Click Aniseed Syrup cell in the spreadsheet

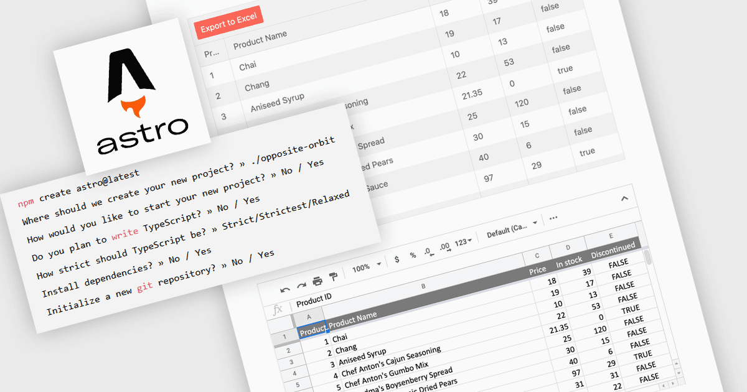coord(363,357)
